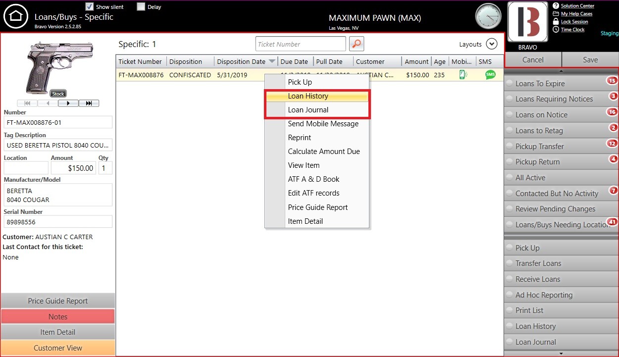
Task: Open the clock icon in header
Action: (x=488, y=16)
